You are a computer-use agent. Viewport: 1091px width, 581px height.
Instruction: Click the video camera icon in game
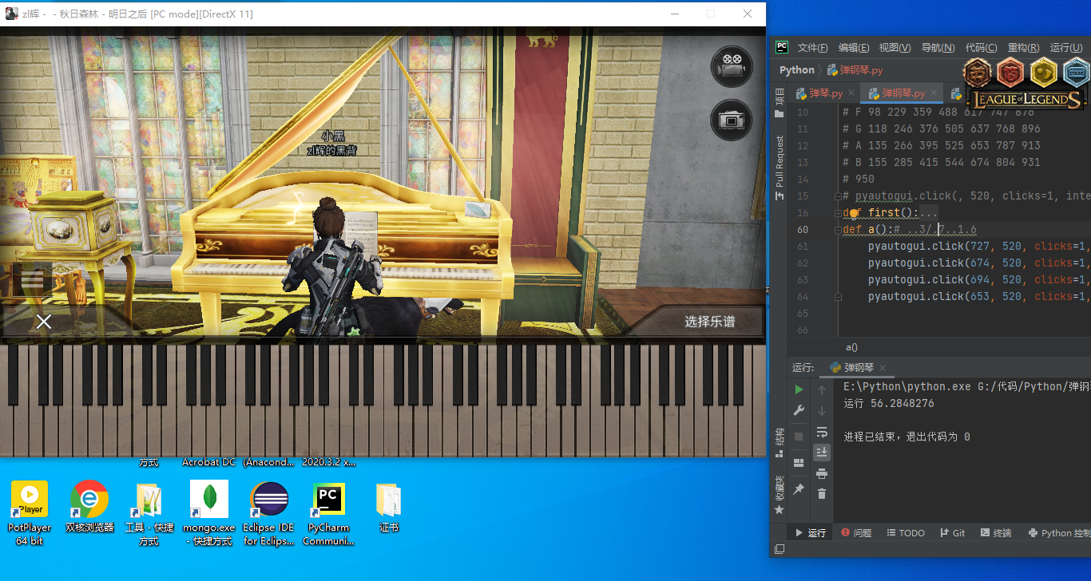click(x=731, y=67)
